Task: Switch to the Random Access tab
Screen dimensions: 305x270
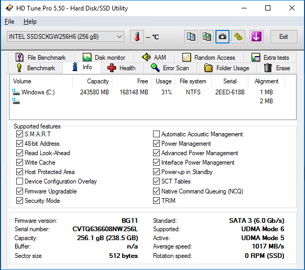Action: [209, 58]
